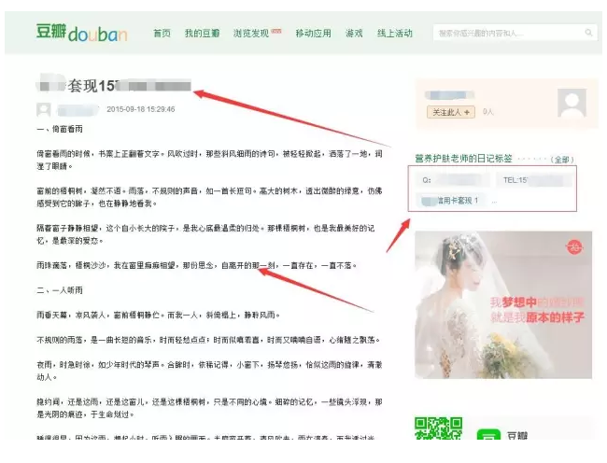
Task: Open 游戏 navigation link
Action: (x=354, y=34)
